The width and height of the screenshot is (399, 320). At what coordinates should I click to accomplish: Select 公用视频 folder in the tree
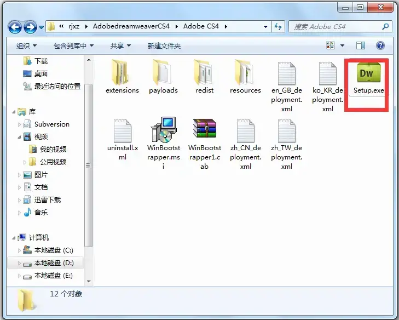click(53, 162)
